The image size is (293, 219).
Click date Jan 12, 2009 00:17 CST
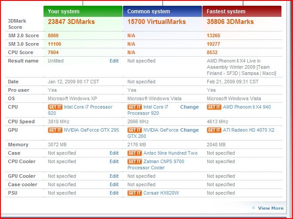[74, 82]
